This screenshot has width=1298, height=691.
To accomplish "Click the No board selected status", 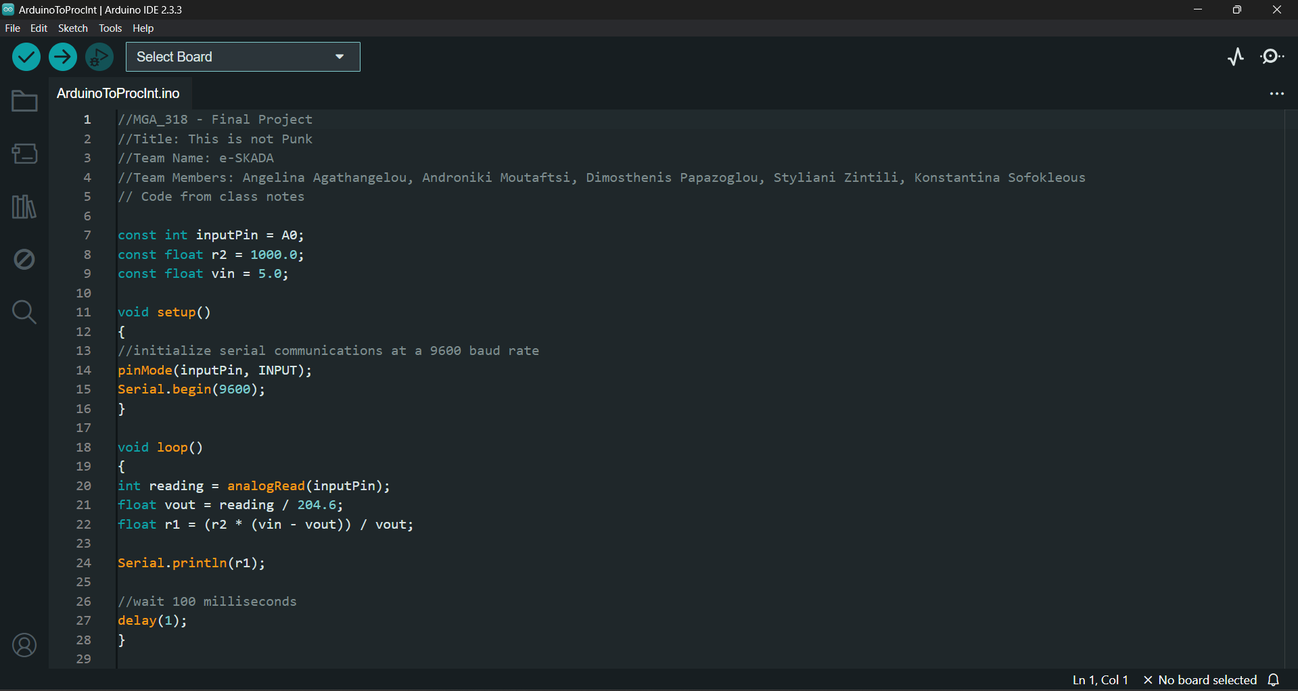I will click(1200, 680).
